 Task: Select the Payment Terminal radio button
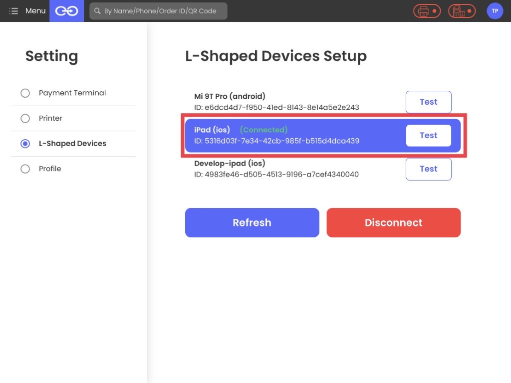[25, 93]
